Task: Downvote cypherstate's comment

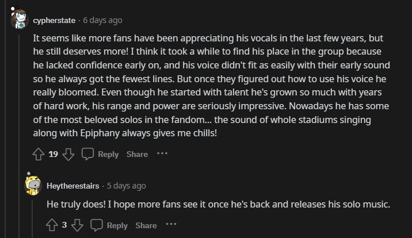Action: click(x=68, y=154)
